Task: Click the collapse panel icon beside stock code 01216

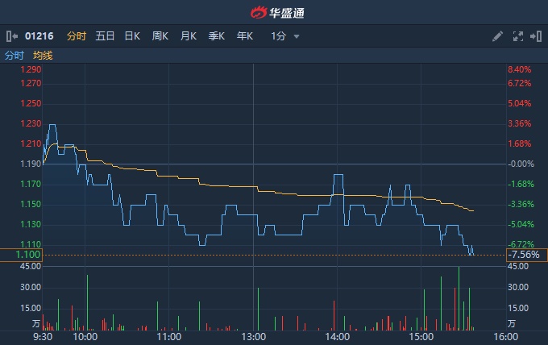Action: (x=11, y=36)
